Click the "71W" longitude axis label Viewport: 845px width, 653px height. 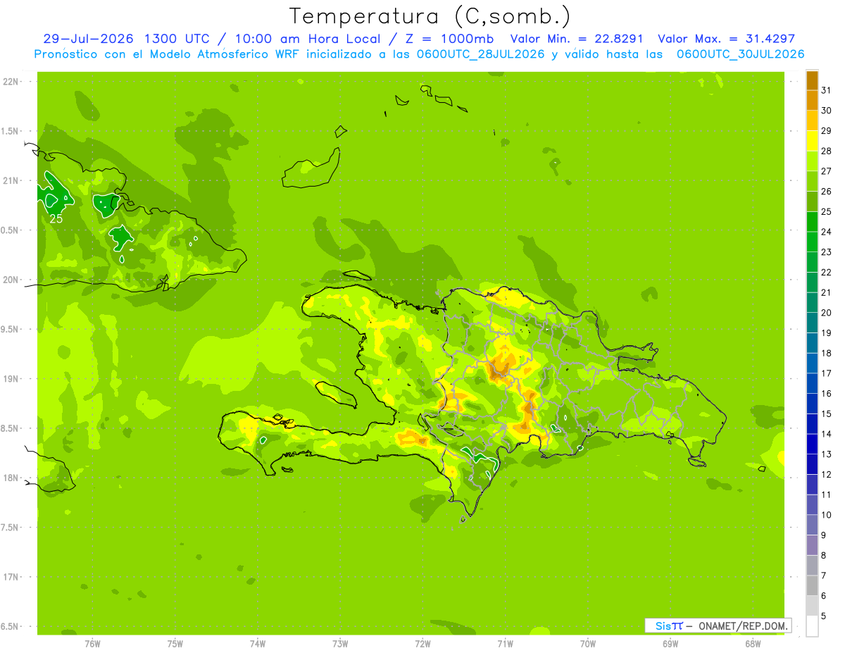click(505, 644)
